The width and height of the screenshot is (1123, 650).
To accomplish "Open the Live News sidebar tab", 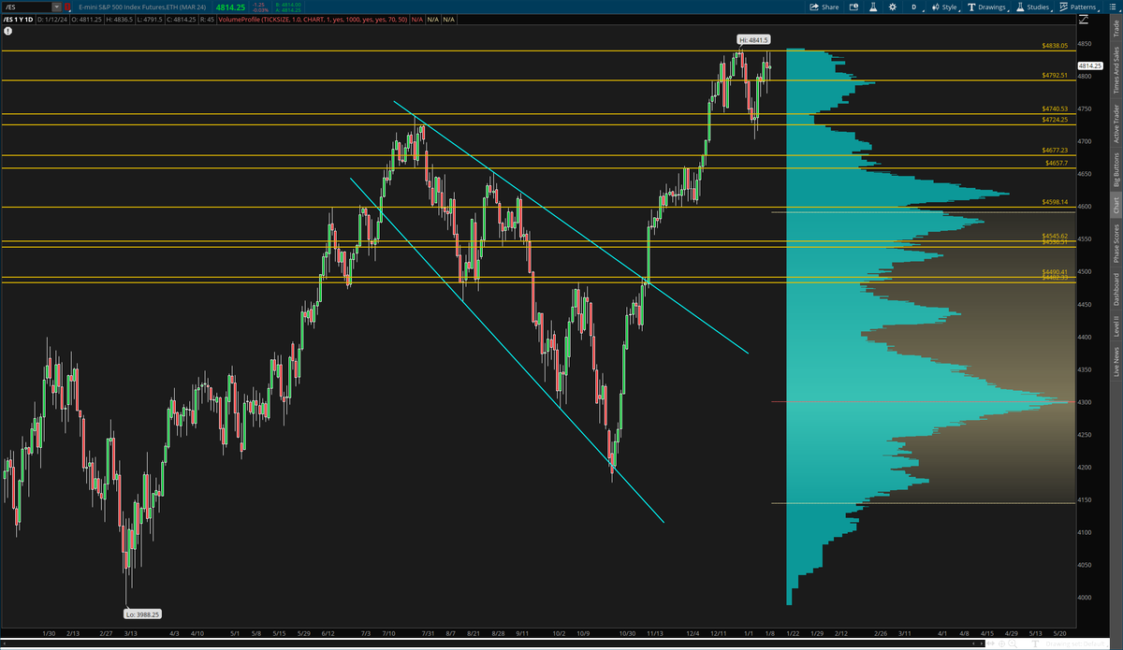I will pyautogui.click(x=1116, y=361).
